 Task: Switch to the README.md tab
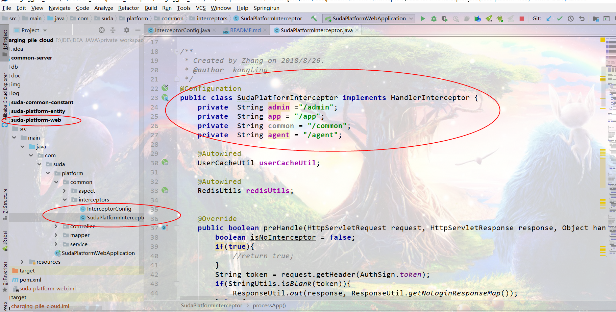(245, 30)
